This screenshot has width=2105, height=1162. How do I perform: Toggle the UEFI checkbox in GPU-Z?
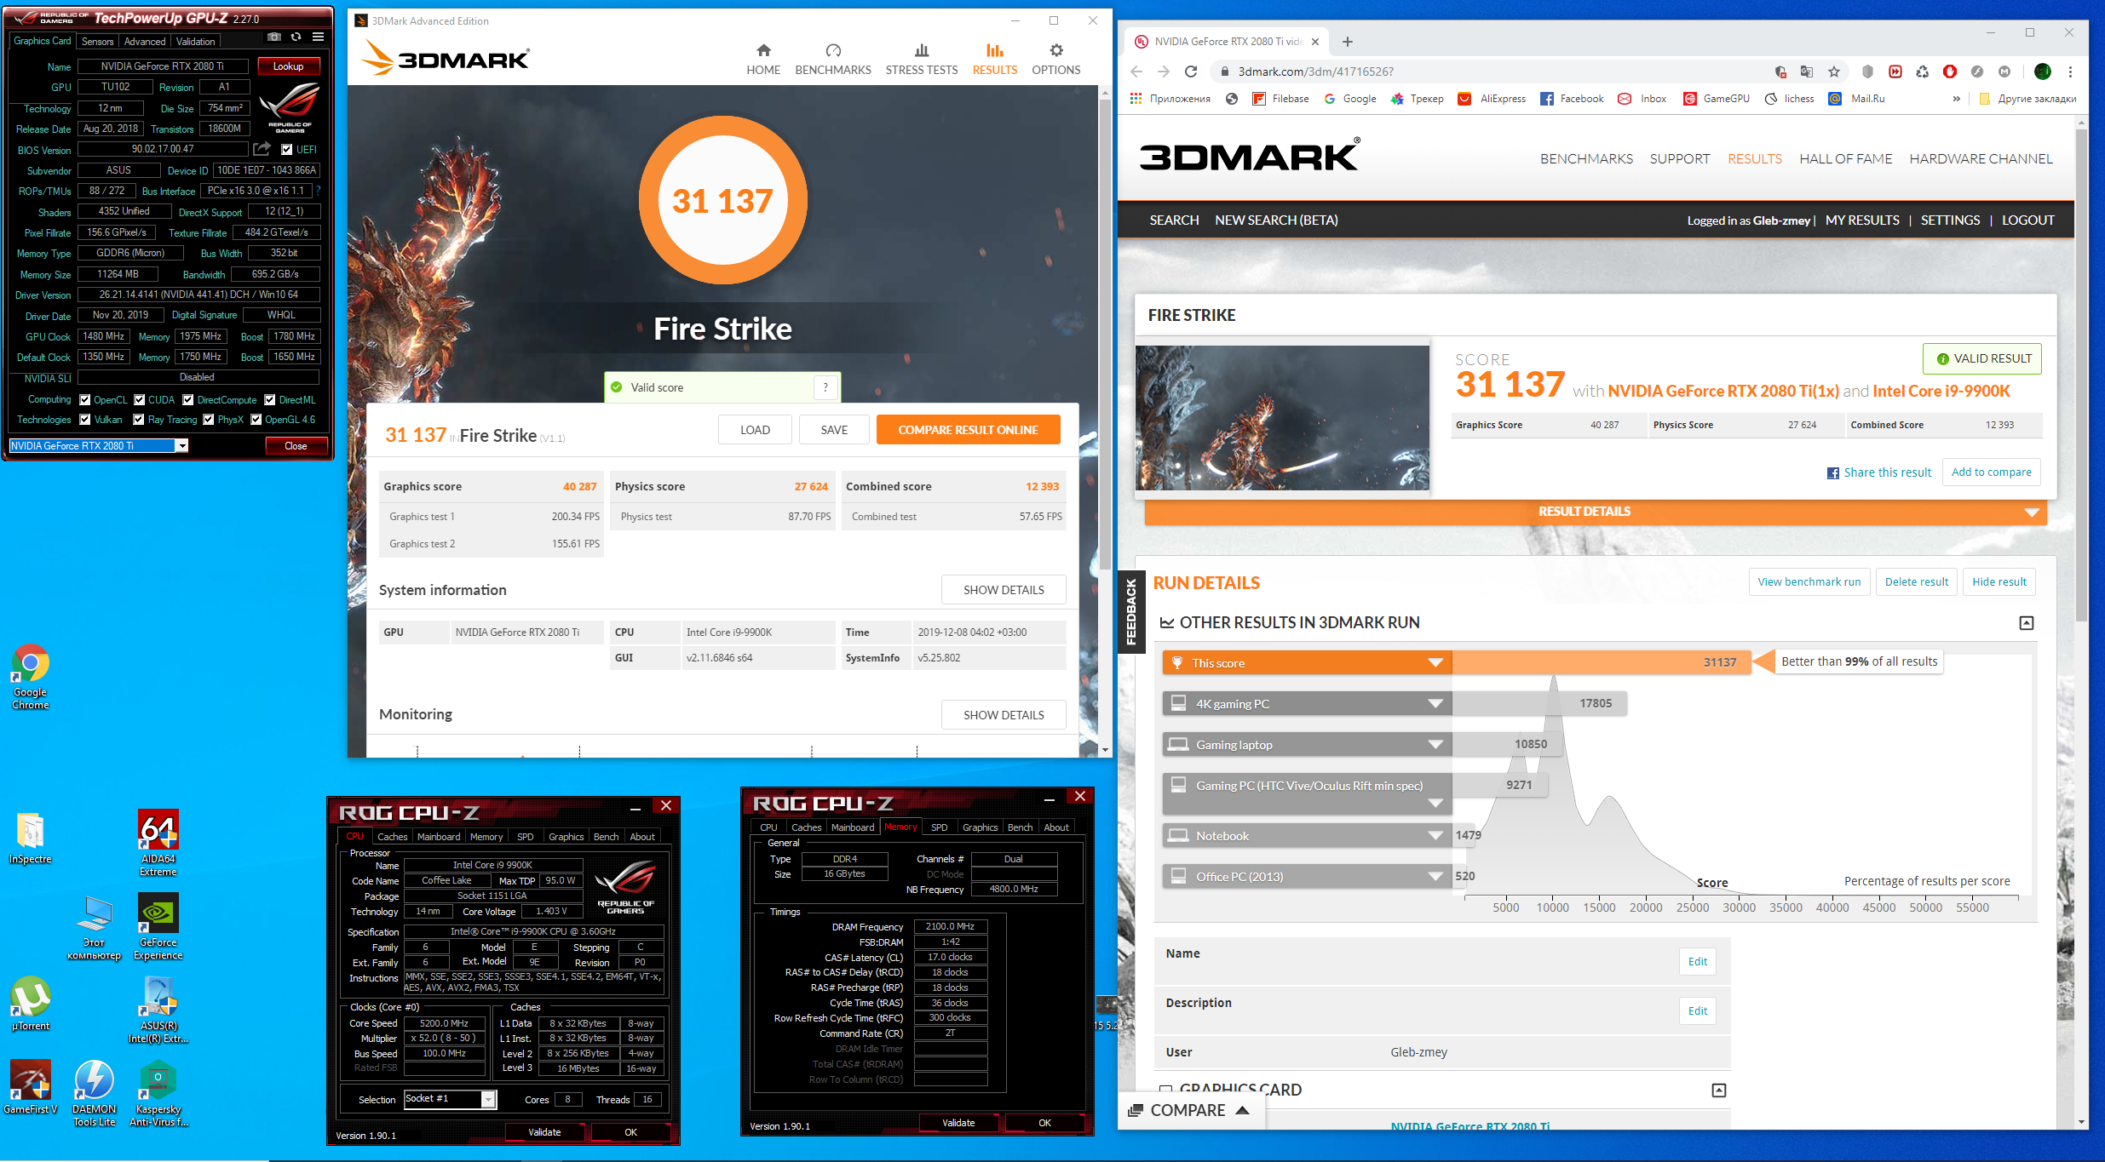point(287,150)
